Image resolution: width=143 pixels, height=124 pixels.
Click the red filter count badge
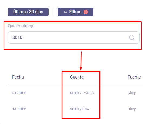86,12
